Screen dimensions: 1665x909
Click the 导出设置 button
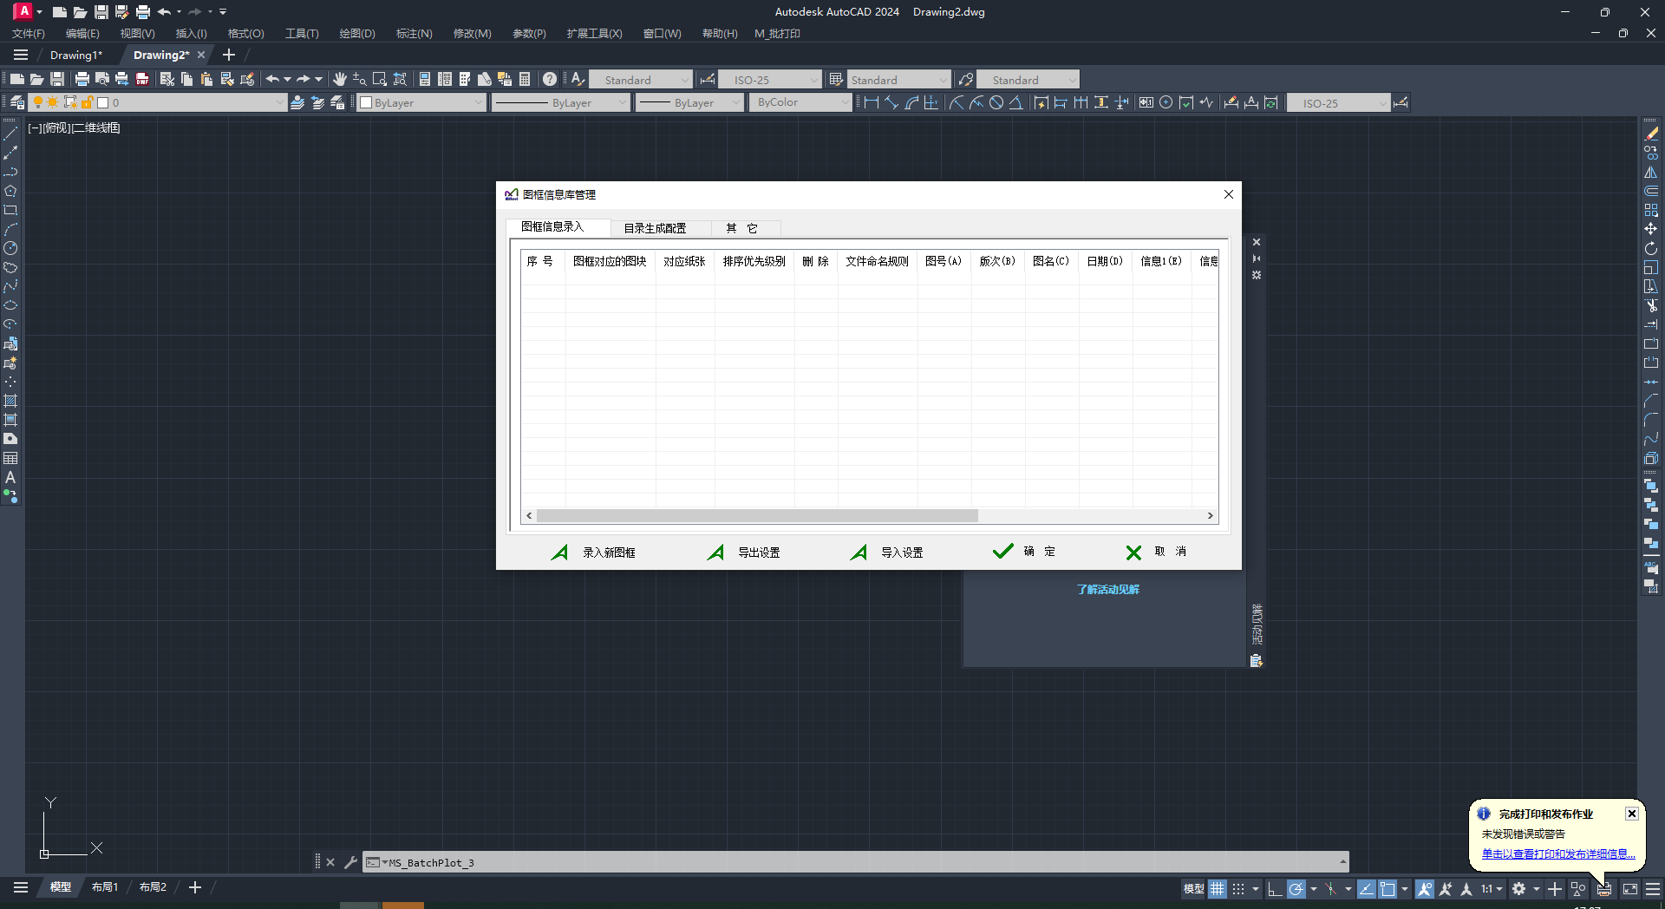(744, 552)
